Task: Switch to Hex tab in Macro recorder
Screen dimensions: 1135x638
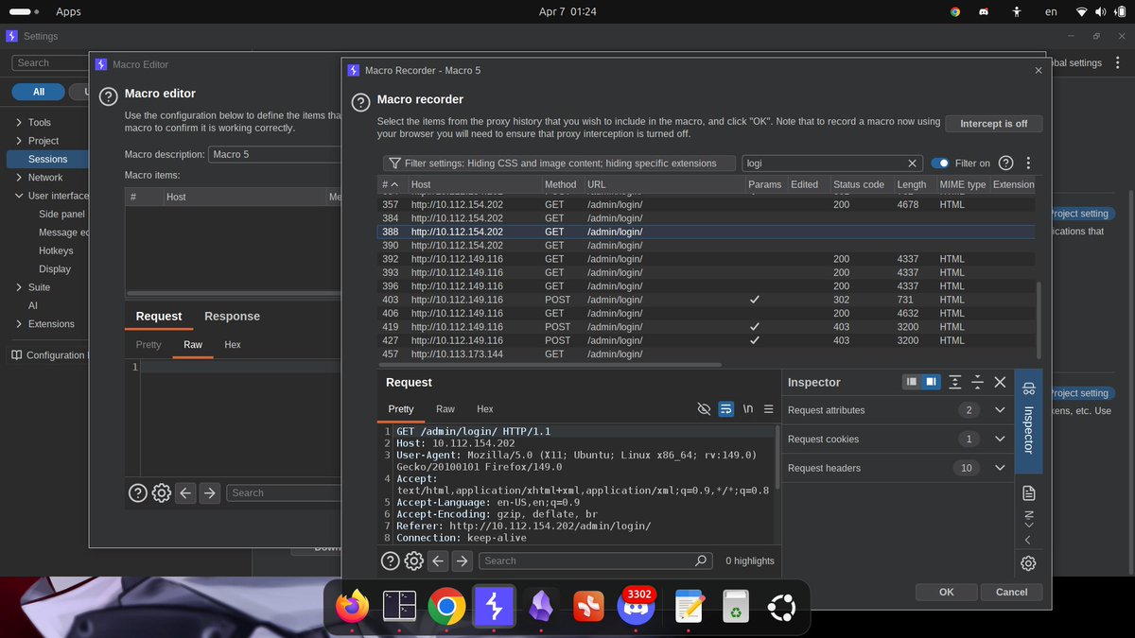Action: tap(485, 409)
